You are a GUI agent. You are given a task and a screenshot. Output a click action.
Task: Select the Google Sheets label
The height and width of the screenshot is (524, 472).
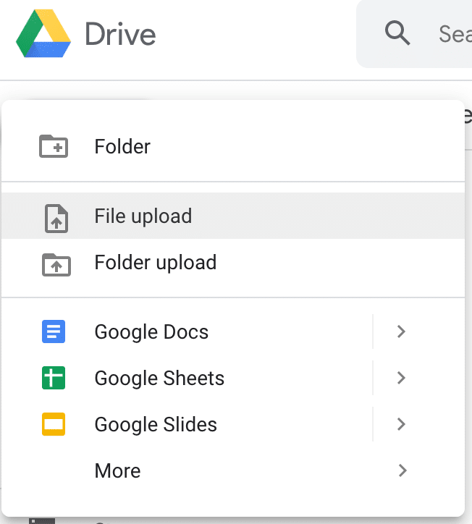click(159, 379)
